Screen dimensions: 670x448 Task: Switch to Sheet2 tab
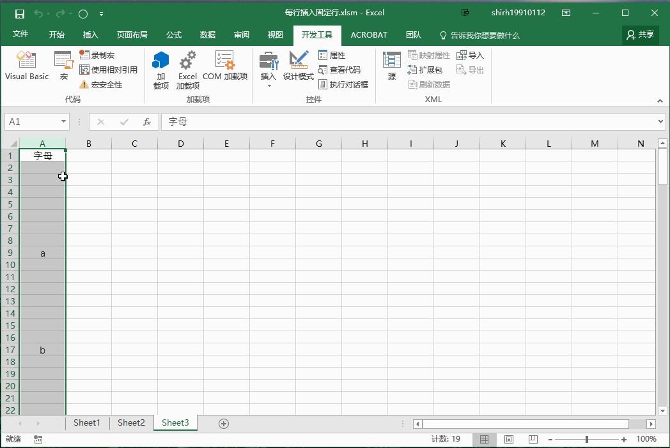click(131, 423)
